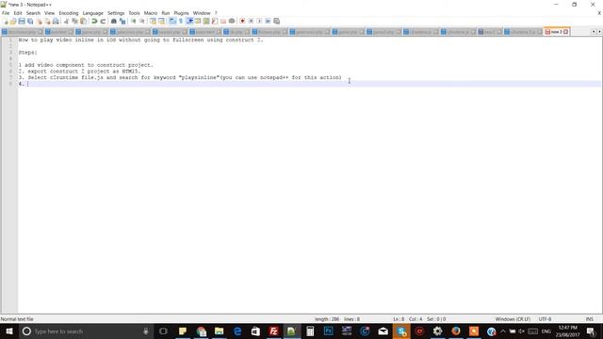The height and width of the screenshot is (339, 603).
Task: Open the Windows Start menu
Action: 9,331
